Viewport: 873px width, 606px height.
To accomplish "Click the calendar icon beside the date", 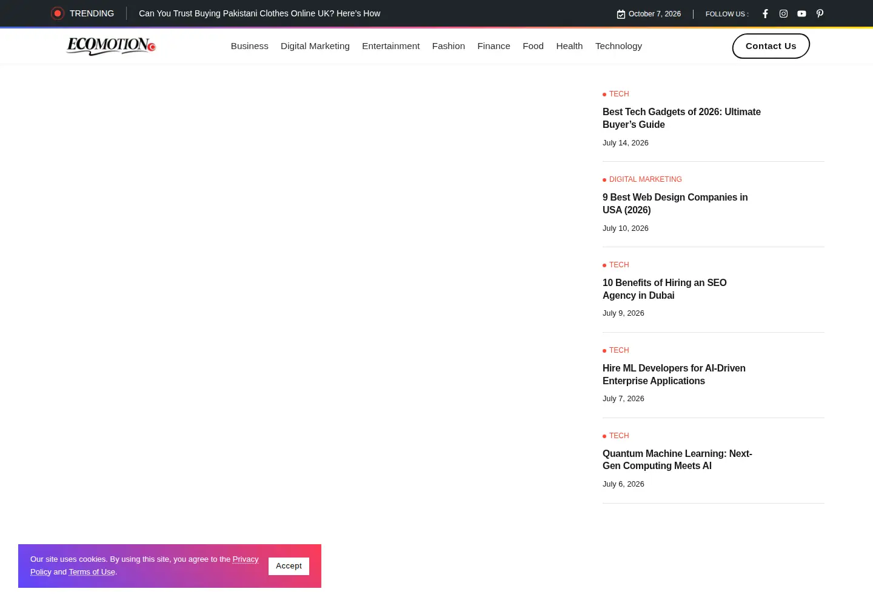I will (x=621, y=14).
